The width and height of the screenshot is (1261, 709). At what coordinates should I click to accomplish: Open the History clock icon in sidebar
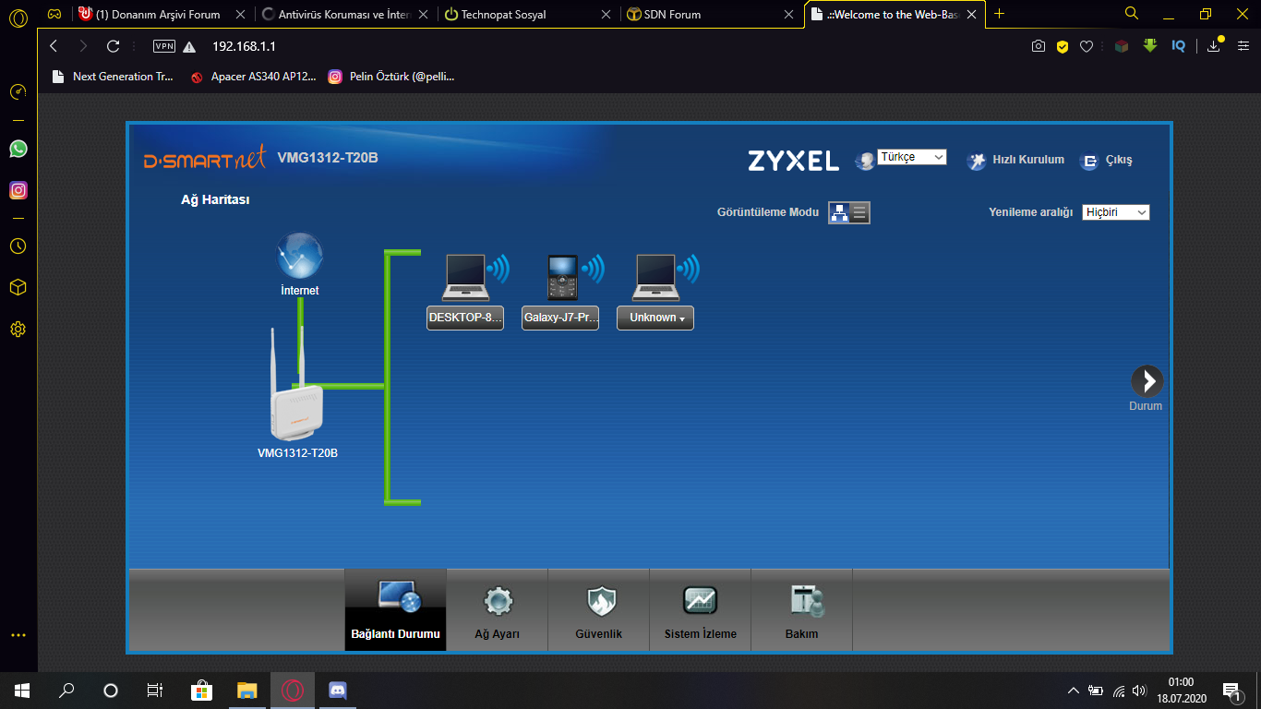point(18,246)
